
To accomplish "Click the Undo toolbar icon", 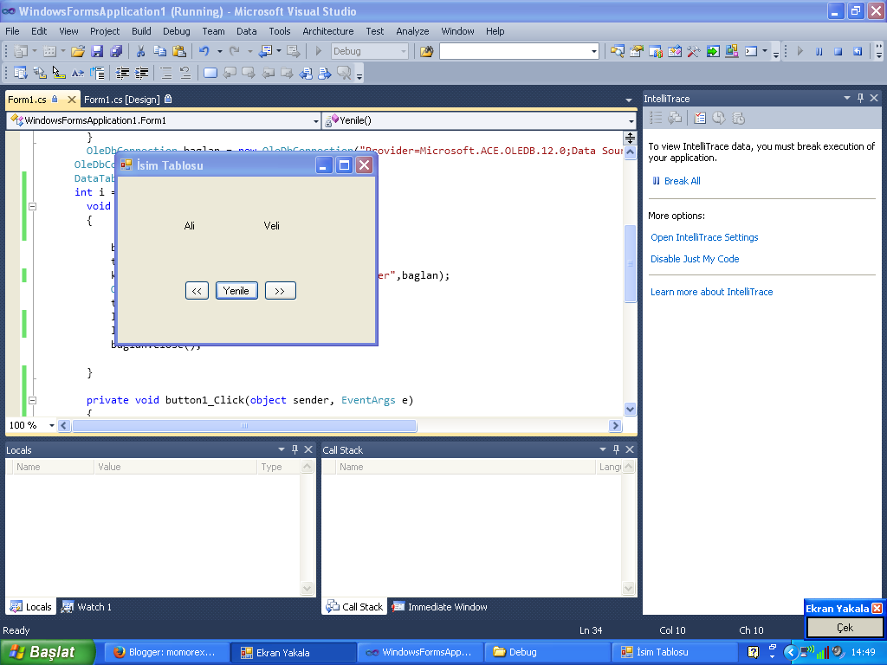I will (x=206, y=51).
